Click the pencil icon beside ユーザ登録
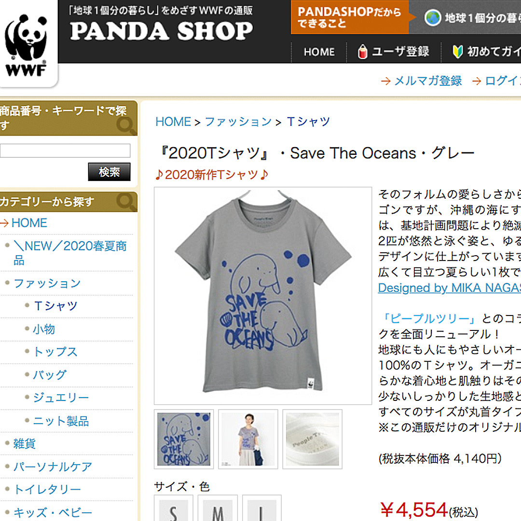 coord(362,52)
